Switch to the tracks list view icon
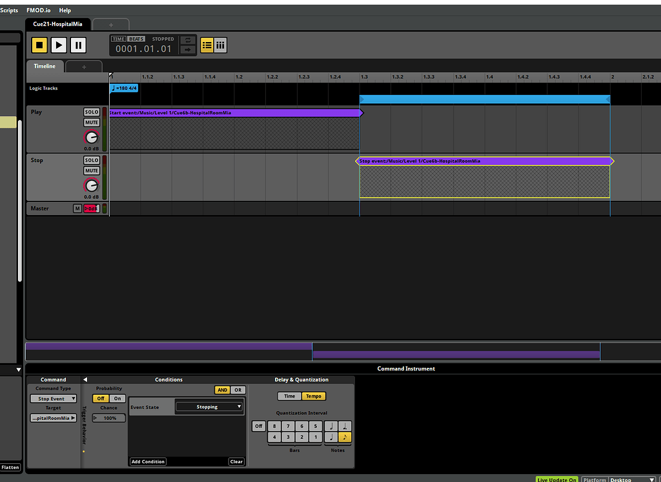 (206, 45)
